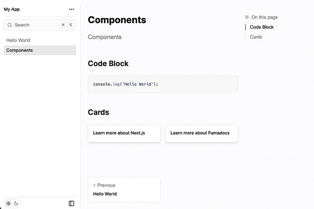Viewport: 314px width, 209px height.
Task: Click the left chevron beside Previous
Action: [94, 185]
